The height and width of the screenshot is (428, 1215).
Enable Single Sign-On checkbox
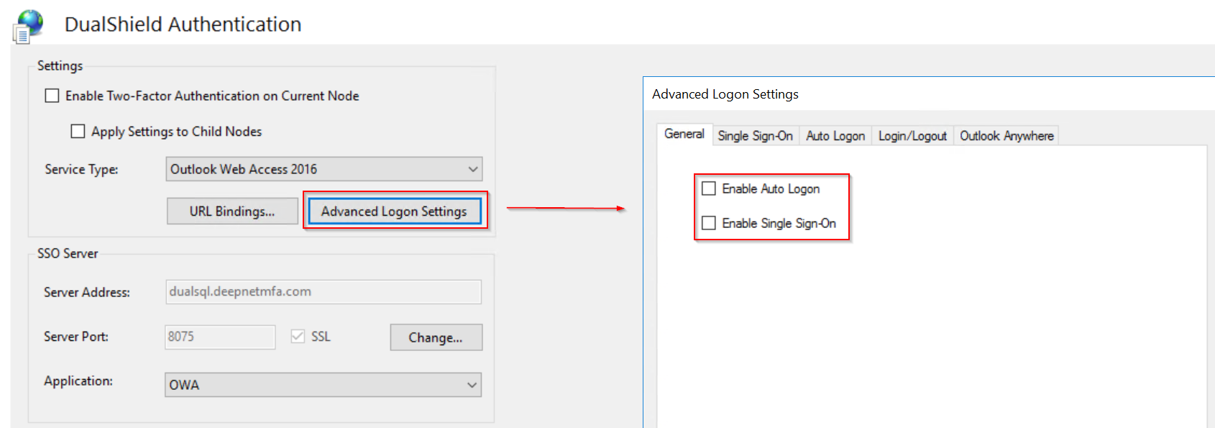(709, 223)
